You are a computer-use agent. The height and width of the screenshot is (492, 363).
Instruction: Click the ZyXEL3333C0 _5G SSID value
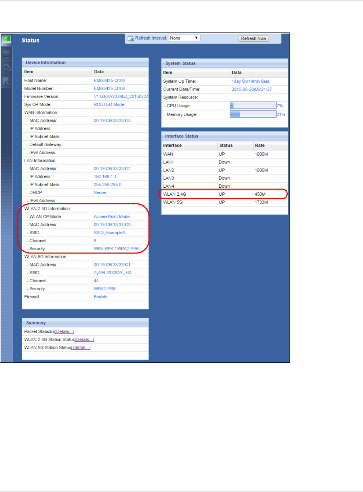click(112, 273)
